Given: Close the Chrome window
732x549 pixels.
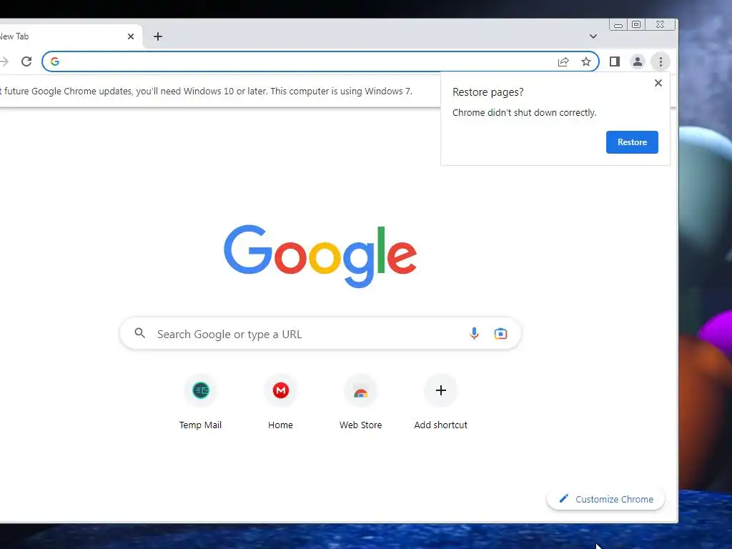Looking at the screenshot, I should point(660,25).
